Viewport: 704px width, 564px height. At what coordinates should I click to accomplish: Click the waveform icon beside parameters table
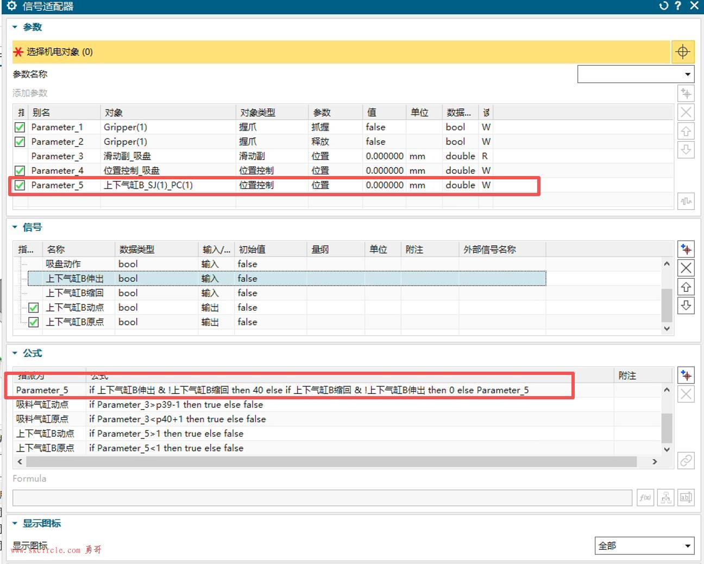pyautogui.click(x=686, y=201)
